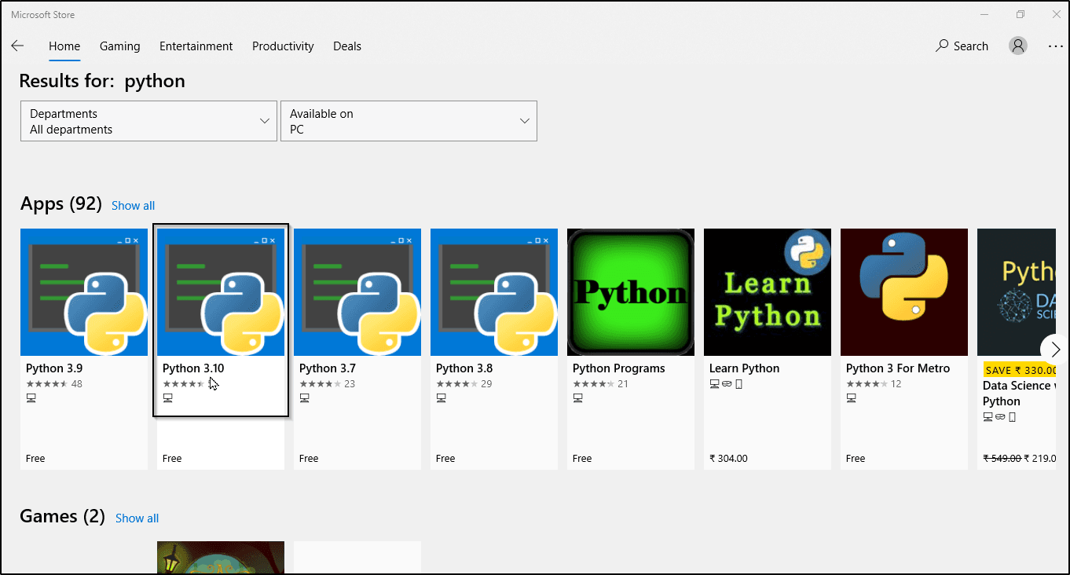The height and width of the screenshot is (575, 1070).
Task: Show all Games results
Action: (137, 518)
